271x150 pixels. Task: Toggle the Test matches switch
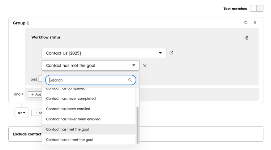click(257, 8)
